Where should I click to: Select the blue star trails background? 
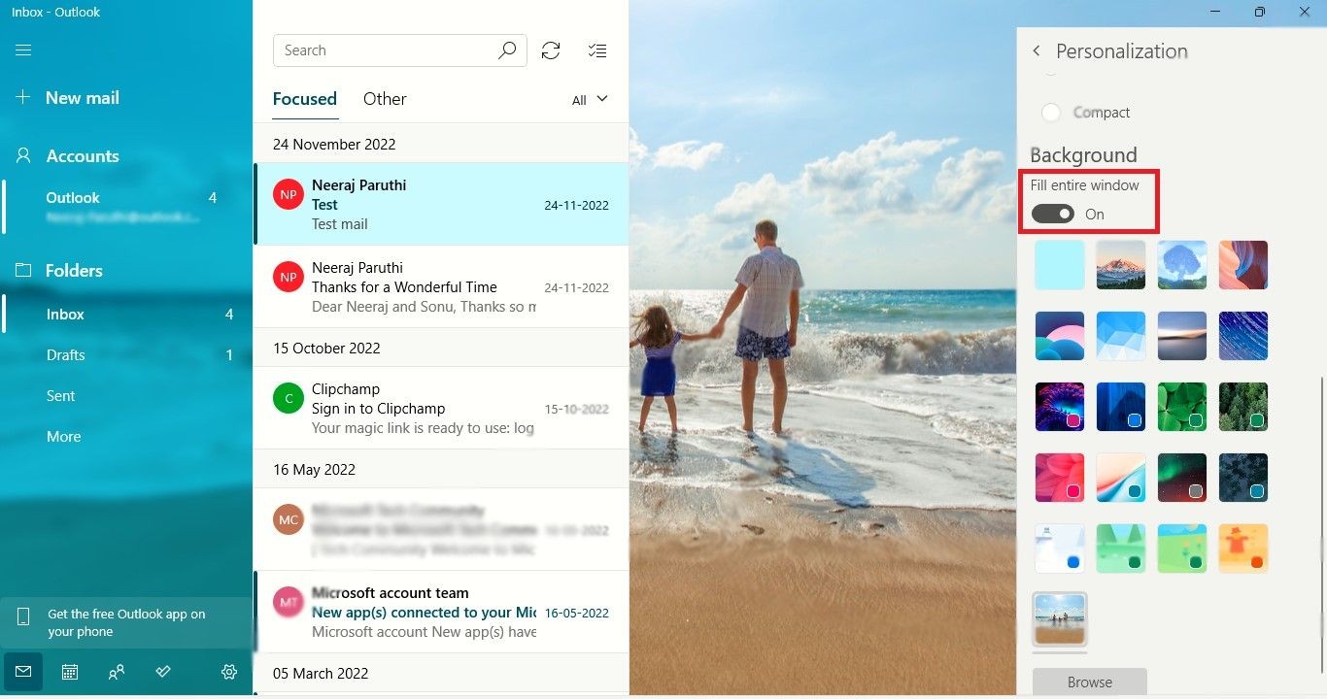tap(1243, 336)
